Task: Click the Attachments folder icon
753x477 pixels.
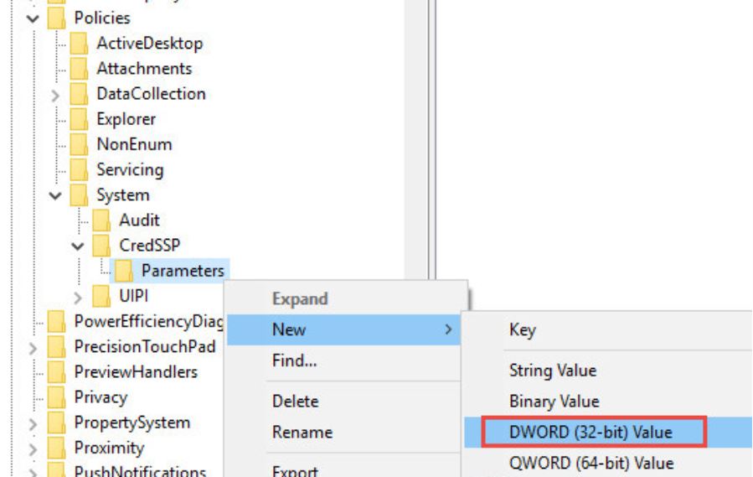Action: 78,69
